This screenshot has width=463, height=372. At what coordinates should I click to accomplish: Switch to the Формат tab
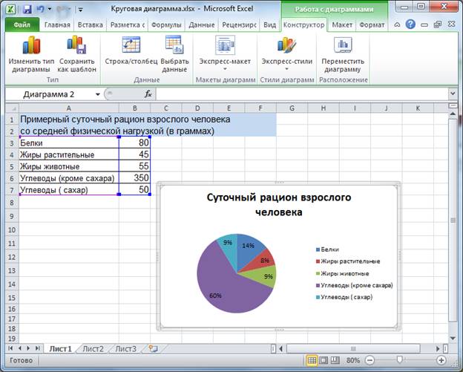(372, 25)
